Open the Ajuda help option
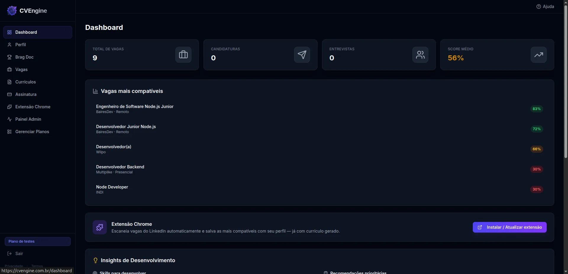The image size is (568, 274). coord(545,6)
